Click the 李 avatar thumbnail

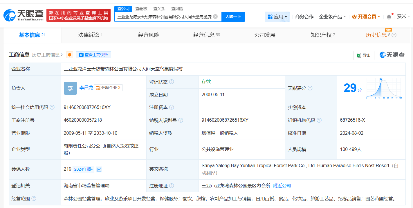pos(70,88)
